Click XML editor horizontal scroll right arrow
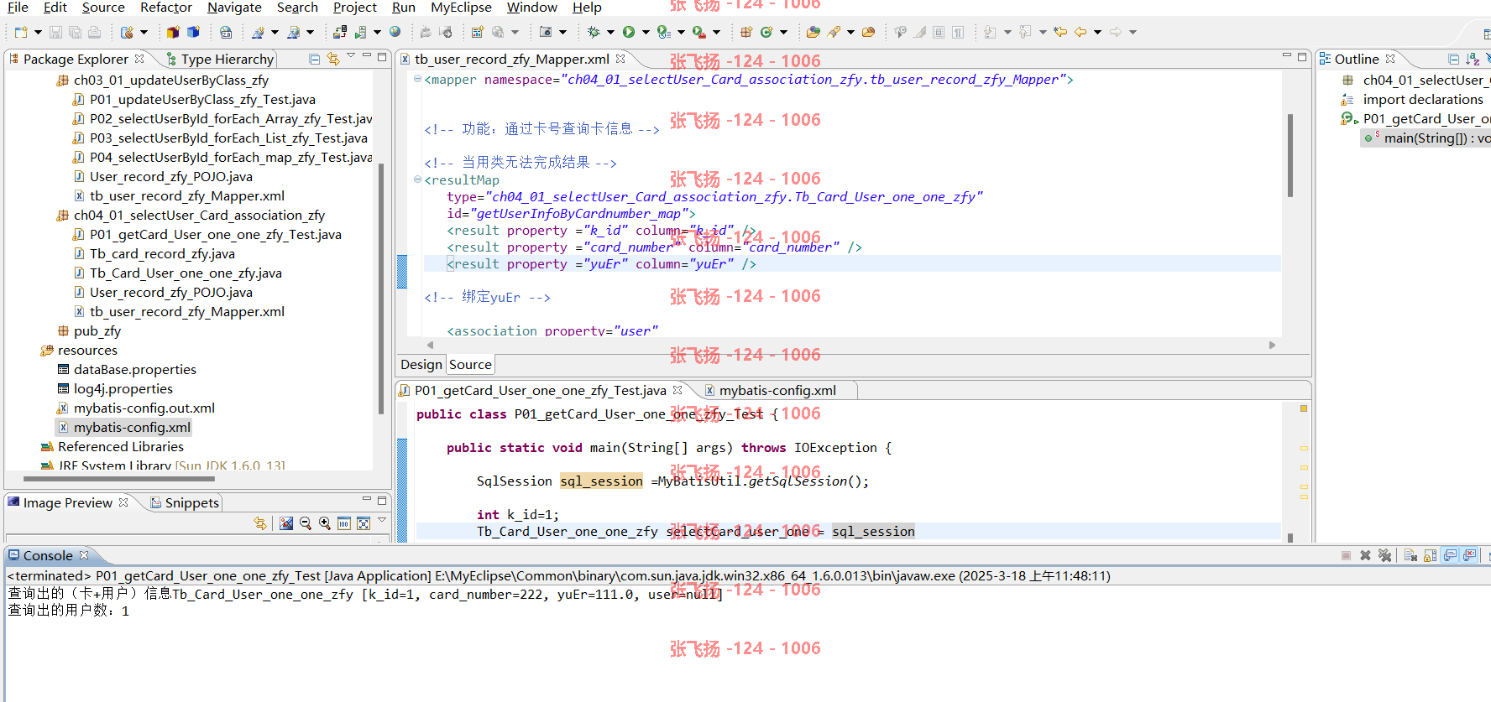The height and width of the screenshot is (702, 1491). point(1272,345)
